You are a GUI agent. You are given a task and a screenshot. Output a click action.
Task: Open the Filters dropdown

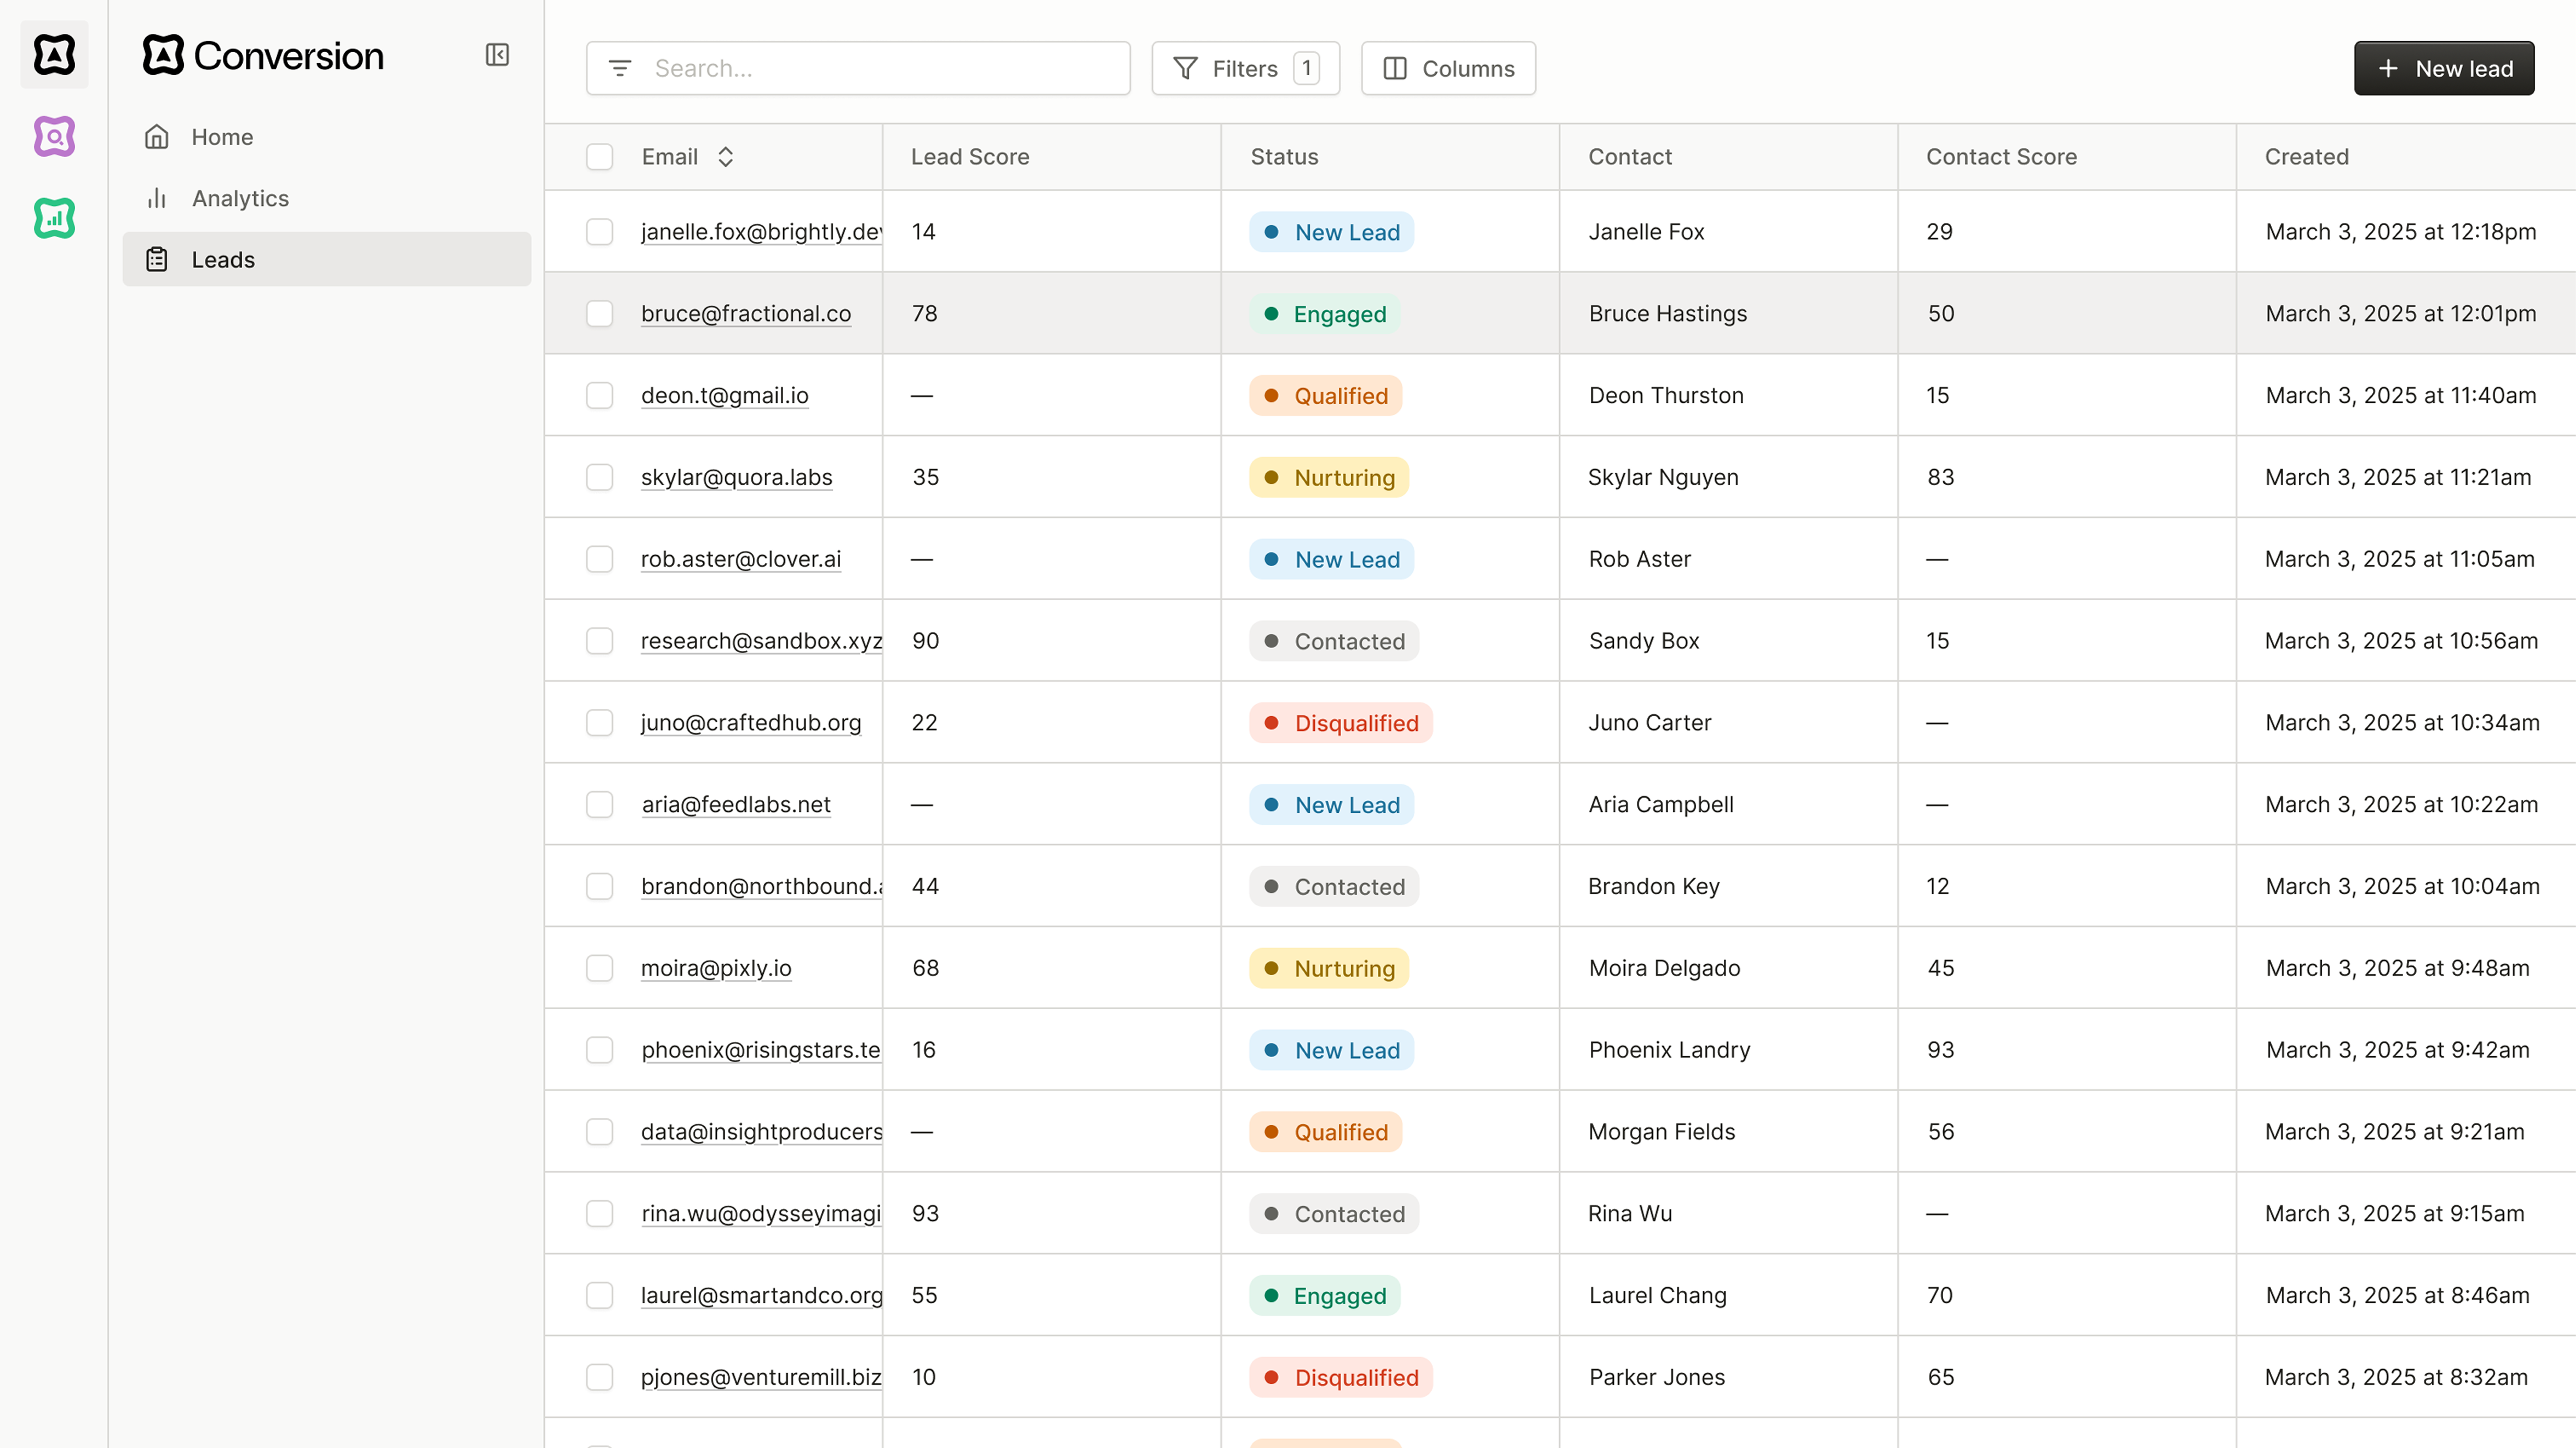click(x=1245, y=68)
